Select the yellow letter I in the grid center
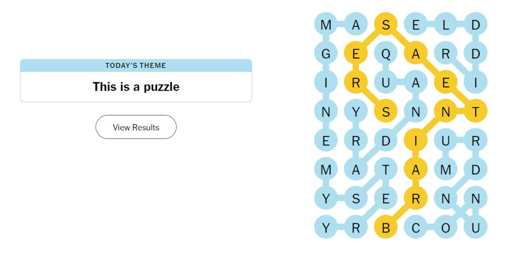This screenshot has width=509, height=254. [416, 141]
